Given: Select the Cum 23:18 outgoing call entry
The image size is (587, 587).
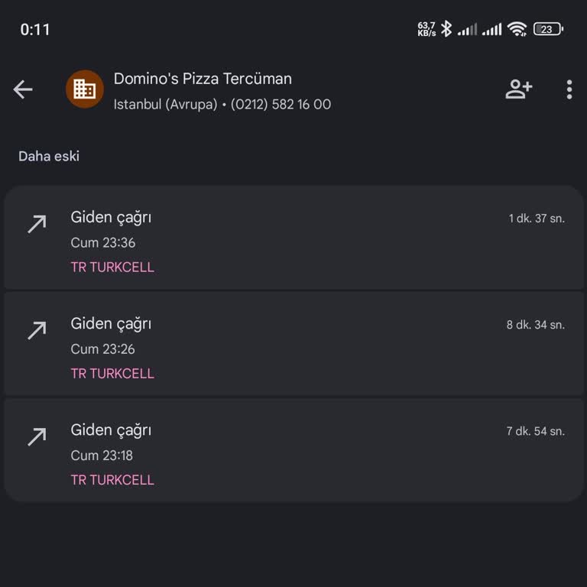Looking at the screenshot, I should (293, 451).
